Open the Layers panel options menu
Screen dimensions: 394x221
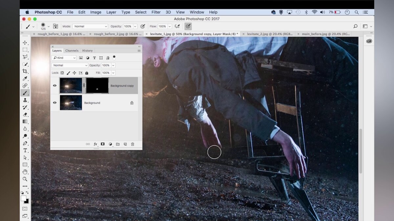click(139, 51)
